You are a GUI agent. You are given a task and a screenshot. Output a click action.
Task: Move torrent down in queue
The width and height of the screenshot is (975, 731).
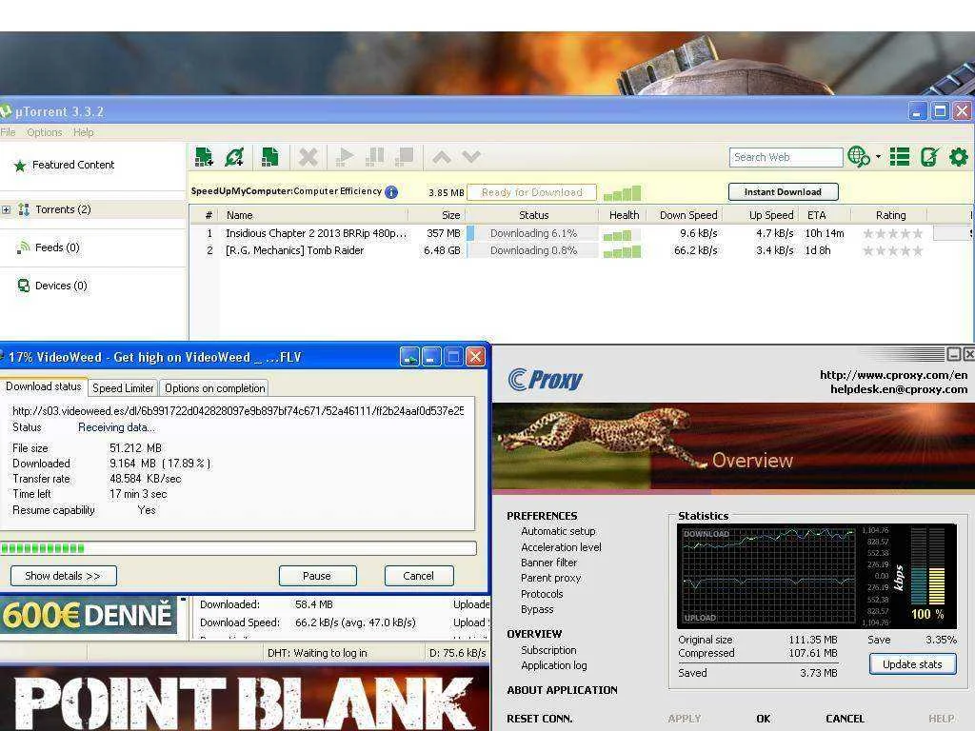click(x=471, y=157)
